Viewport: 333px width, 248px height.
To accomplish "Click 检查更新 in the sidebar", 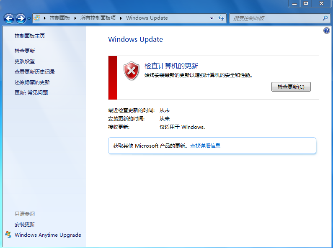I will [25, 51].
